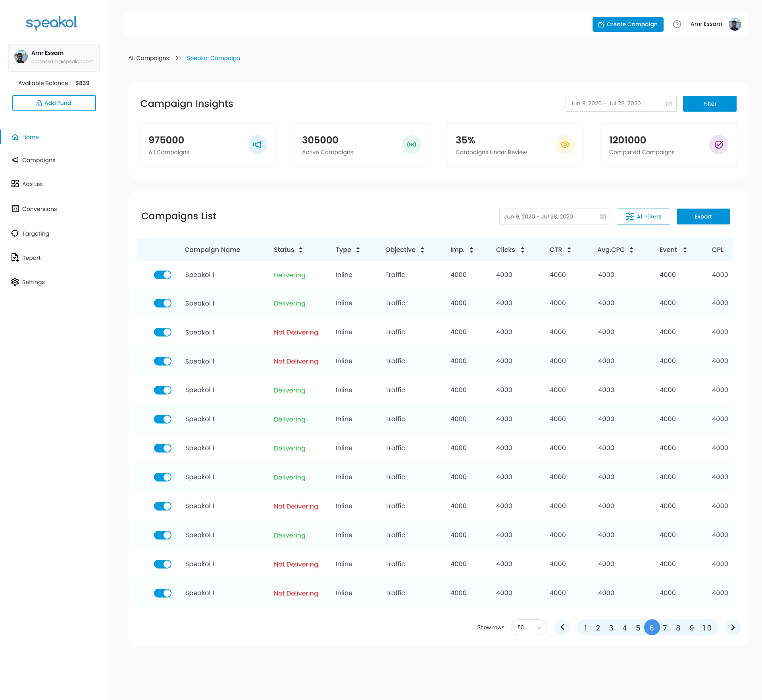
Task: Open Campaign Insights date range picker
Action: 621,104
